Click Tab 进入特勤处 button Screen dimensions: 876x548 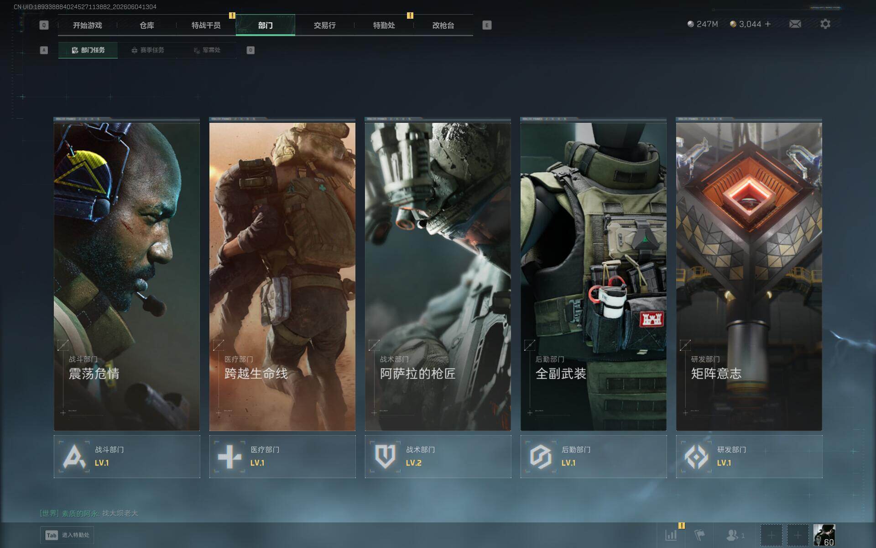click(x=67, y=535)
